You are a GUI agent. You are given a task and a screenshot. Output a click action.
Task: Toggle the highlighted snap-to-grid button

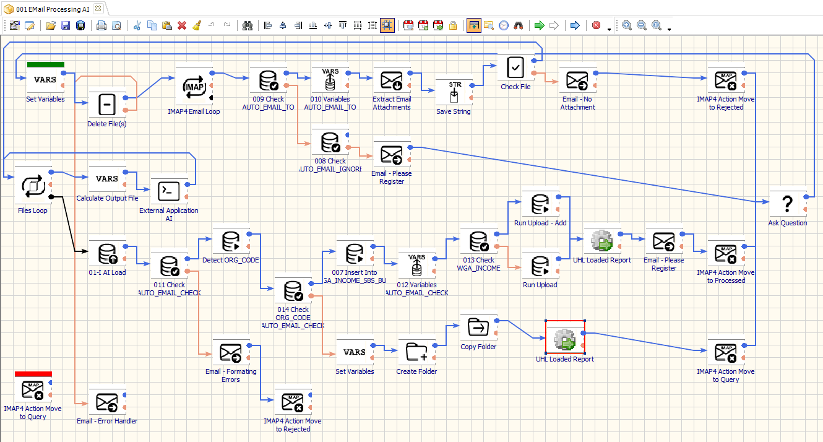387,25
